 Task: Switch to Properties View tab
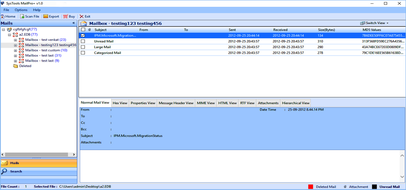[143, 103]
